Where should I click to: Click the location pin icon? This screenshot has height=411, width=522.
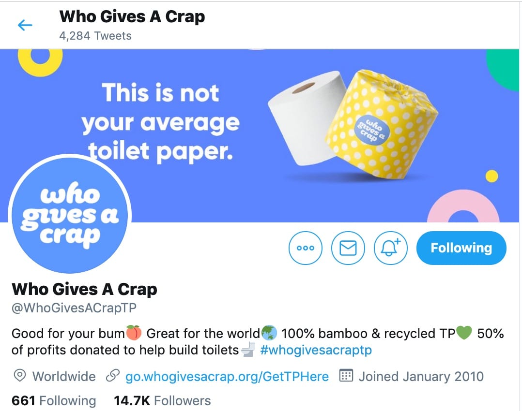20,376
